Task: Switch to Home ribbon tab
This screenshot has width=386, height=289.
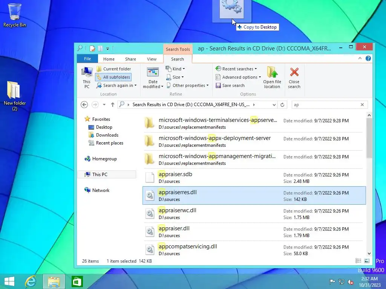Action: pyautogui.click(x=109, y=59)
